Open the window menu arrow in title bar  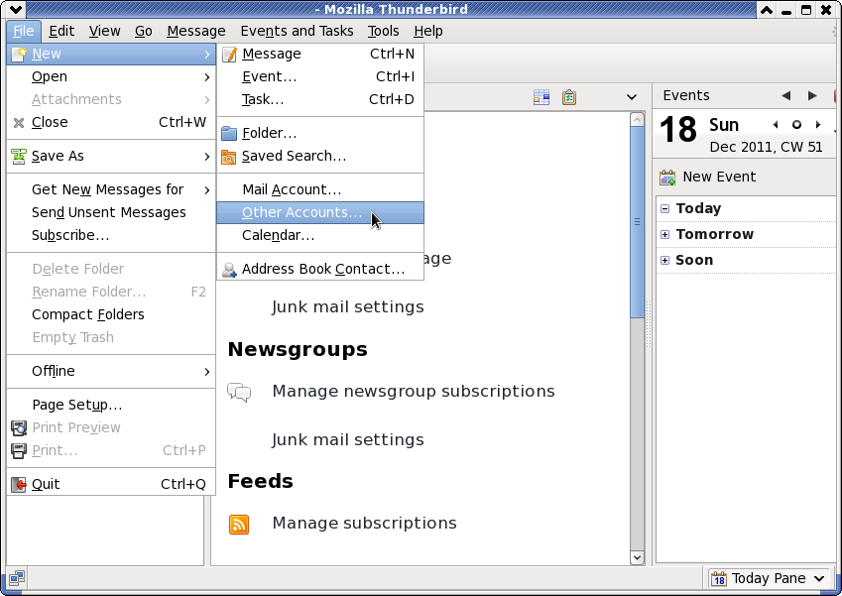(16, 9)
